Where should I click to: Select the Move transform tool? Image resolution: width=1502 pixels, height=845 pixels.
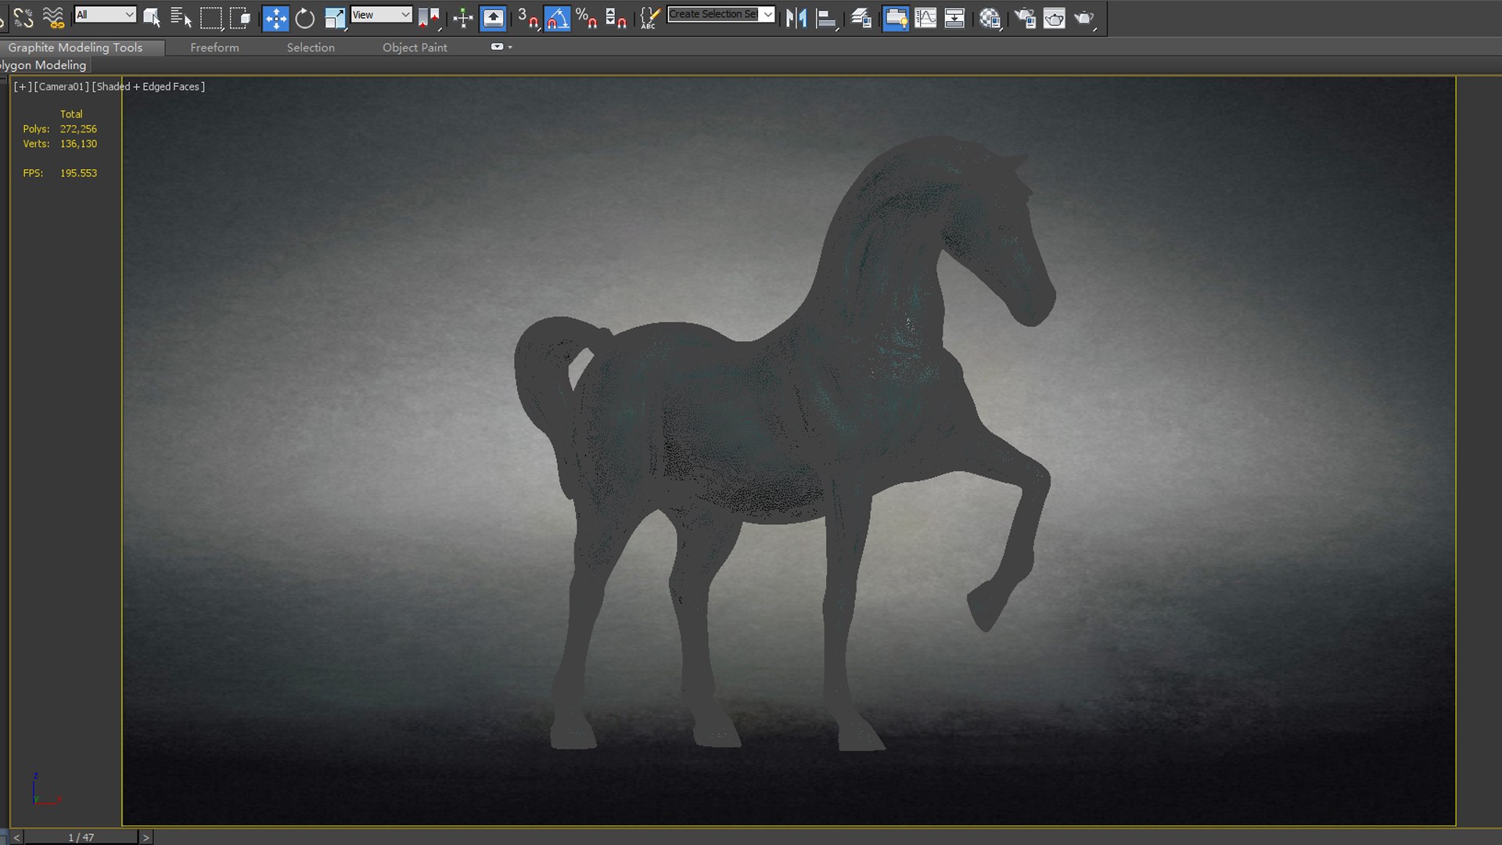click(275, 18)
